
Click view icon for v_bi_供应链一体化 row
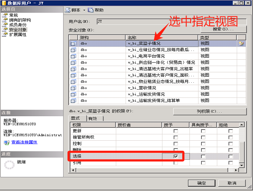click(x=73, y=63)
